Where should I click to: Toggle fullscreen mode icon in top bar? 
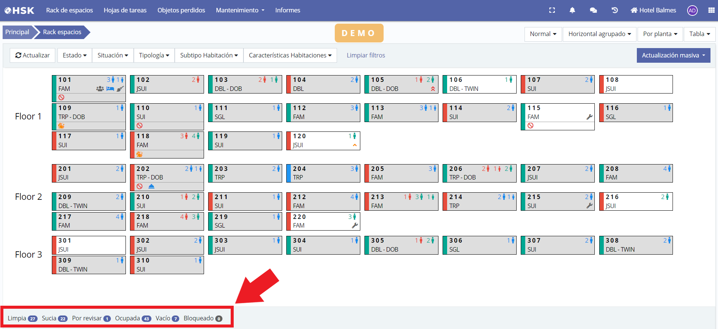point(552,10)
